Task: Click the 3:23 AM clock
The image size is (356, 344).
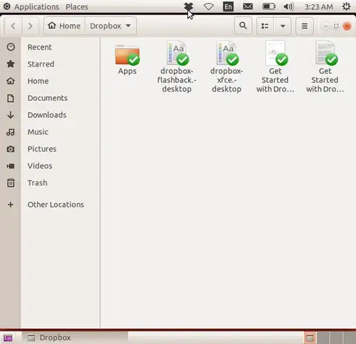Action: (319, 7)
